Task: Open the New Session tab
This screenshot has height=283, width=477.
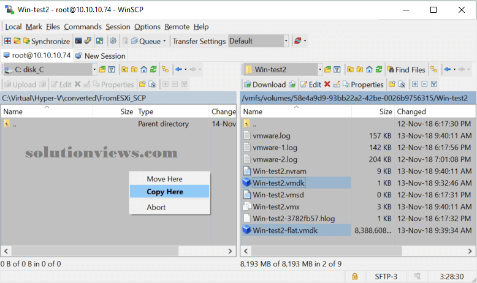Action: 101,56
